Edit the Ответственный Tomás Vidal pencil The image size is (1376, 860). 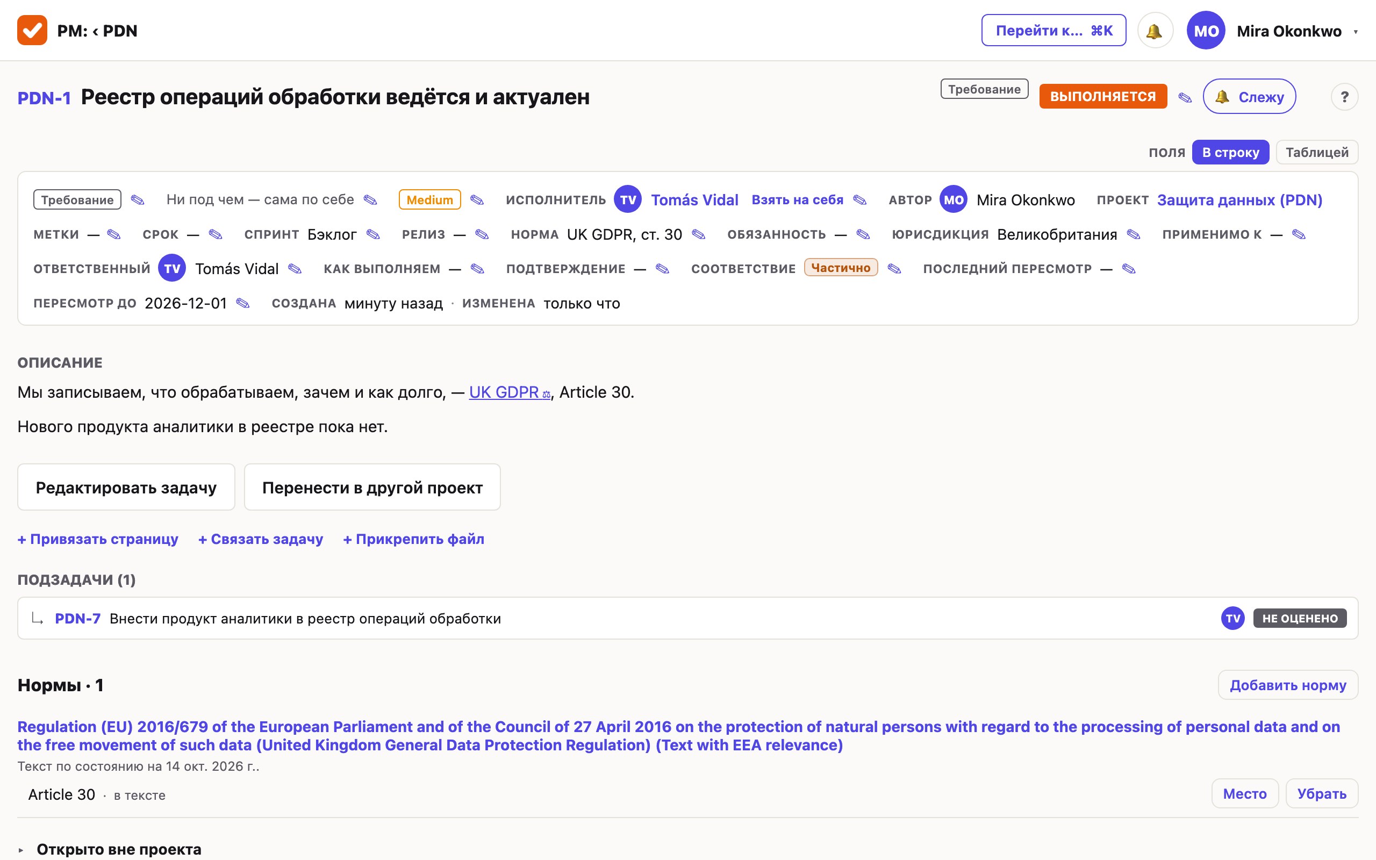click(295, 268)
